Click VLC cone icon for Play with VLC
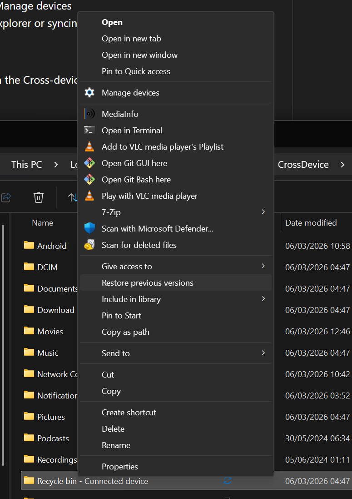This screenshot has width=352, height=499. point(89,196)
